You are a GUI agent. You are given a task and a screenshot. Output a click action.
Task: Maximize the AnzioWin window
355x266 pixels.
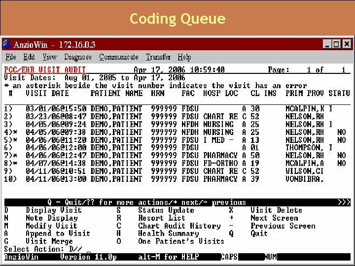[x=336, y=44]
